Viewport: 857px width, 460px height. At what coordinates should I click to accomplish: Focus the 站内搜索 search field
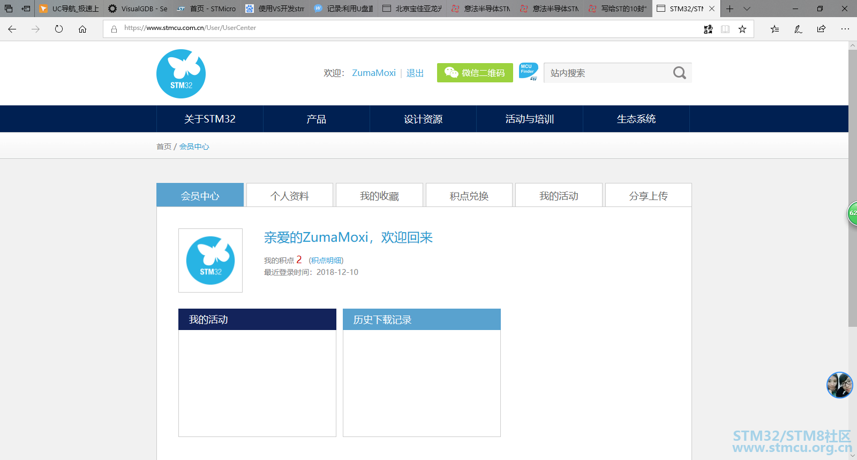tap(607, 73)
